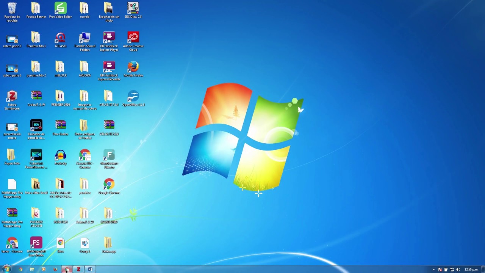Select the oswald folder

[x=84, y=11]
